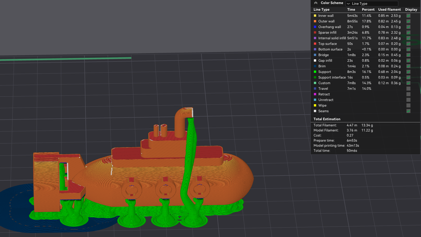Enable Wipe display checkbox
Viewport: 421px width, 237px height.
[x=408, y=106]
